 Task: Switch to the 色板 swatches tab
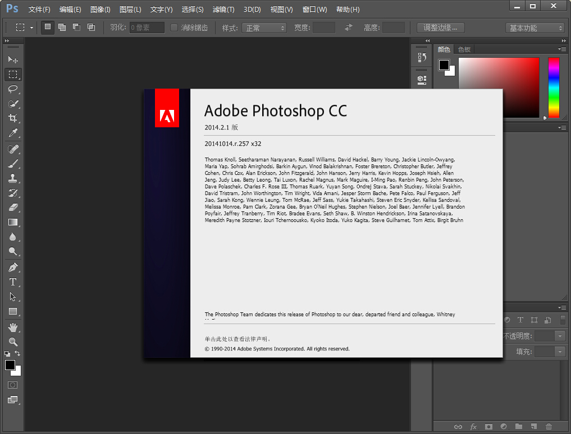point(464,49)
